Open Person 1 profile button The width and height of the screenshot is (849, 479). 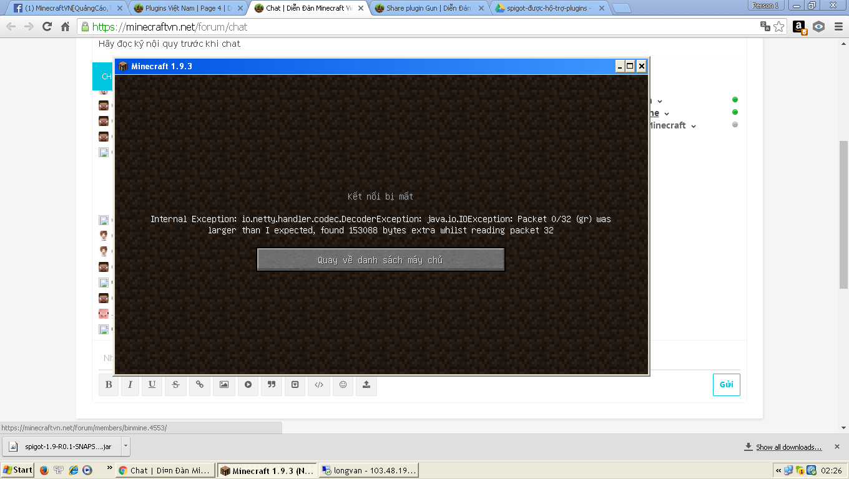[766, 6]
